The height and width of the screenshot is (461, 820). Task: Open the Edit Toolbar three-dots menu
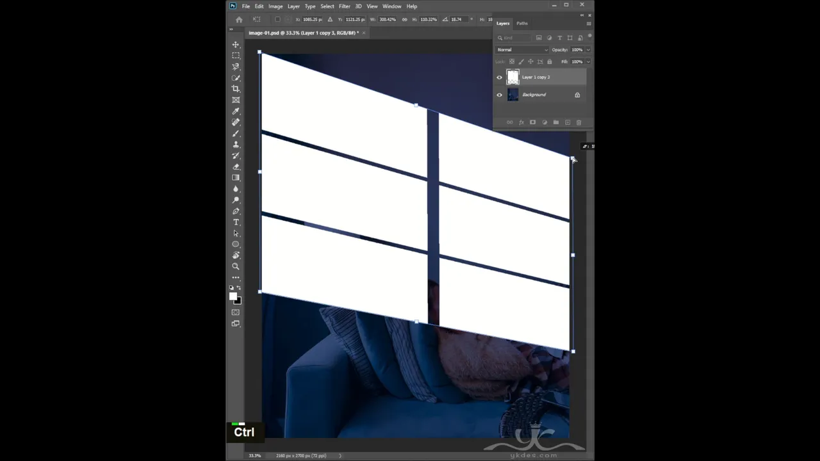click(236, 278)
